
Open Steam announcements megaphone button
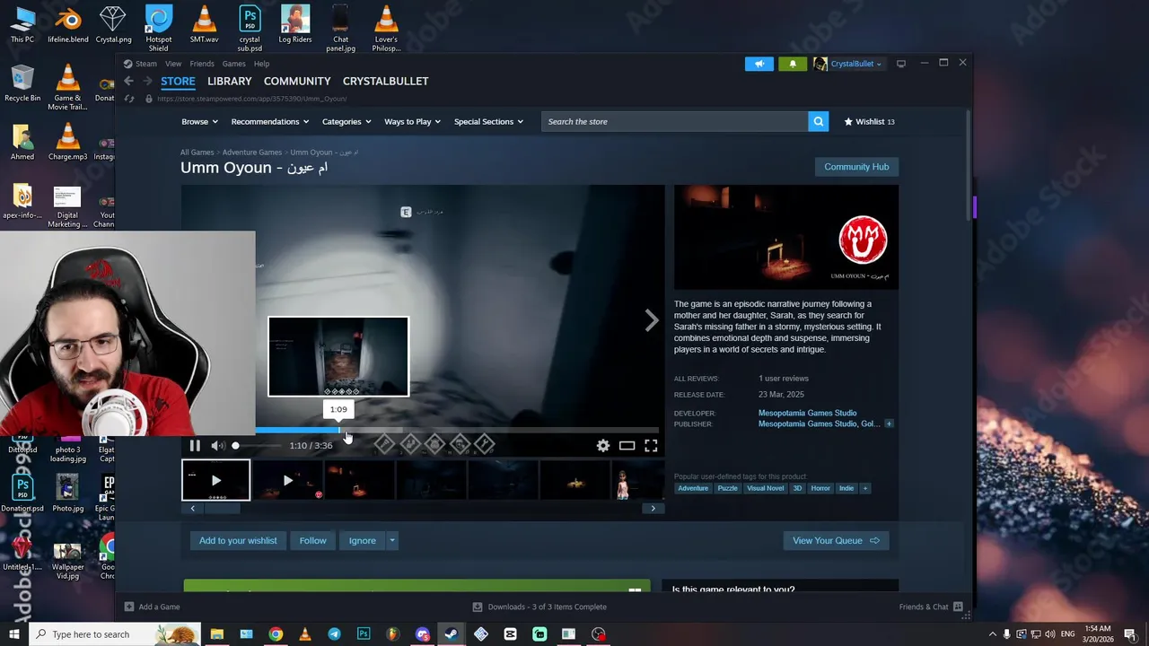click(759, 64)
